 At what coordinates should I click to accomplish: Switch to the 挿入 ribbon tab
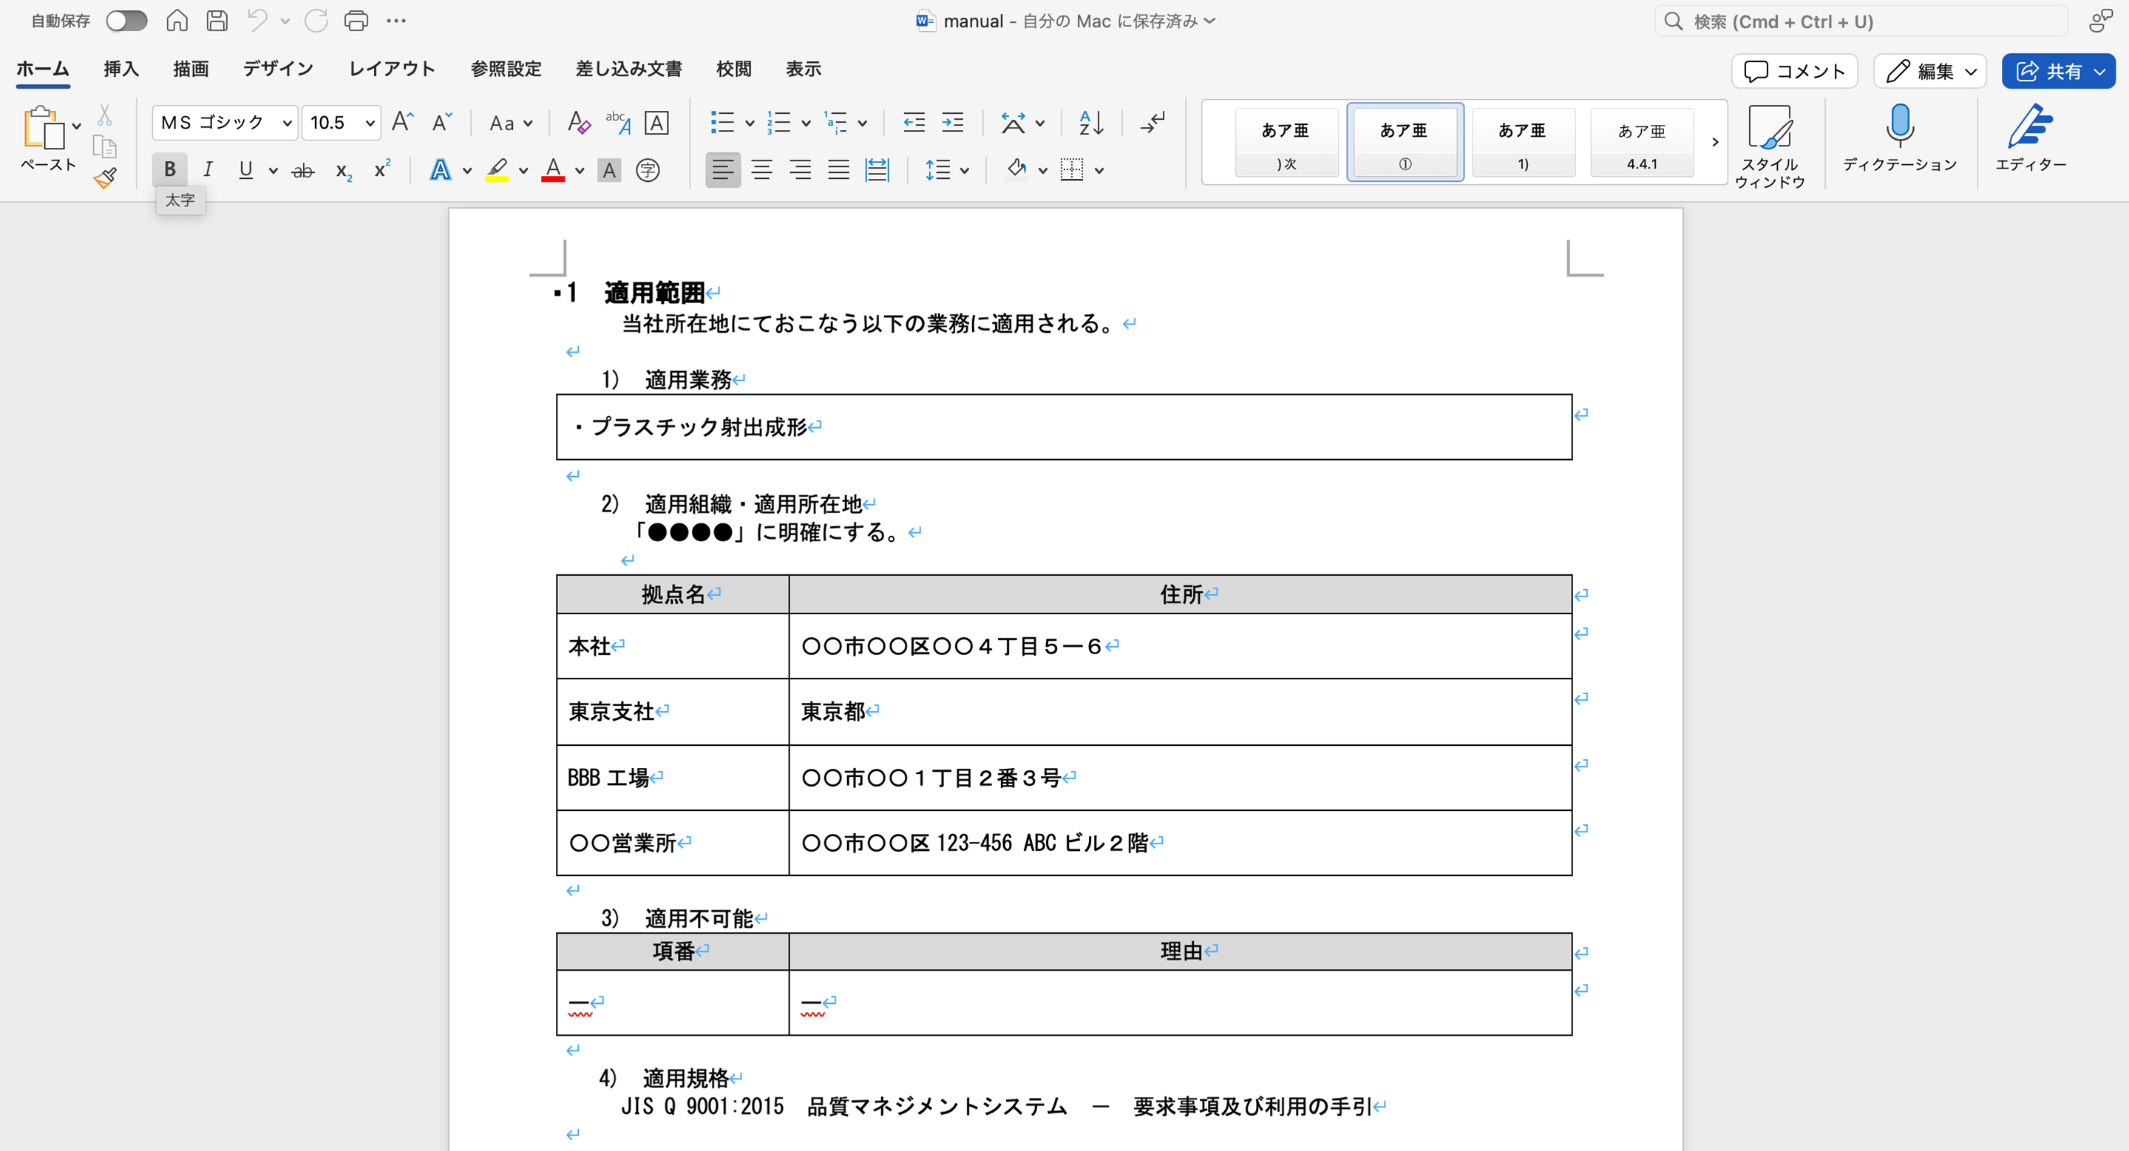click(x=120, y=69)
